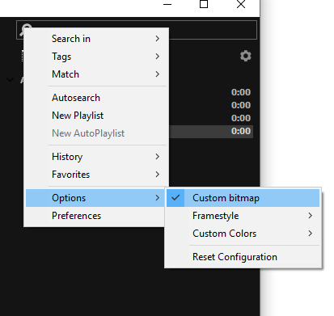The height and width of the screenshot is (316, 334).
Task: Open the Match submenu
Action: click(96, 74)
